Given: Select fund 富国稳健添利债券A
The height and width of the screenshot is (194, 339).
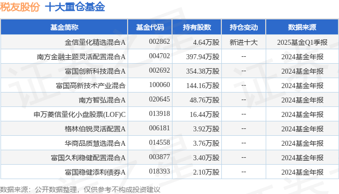Looking at the screenshot, I should tap(95, 172).
